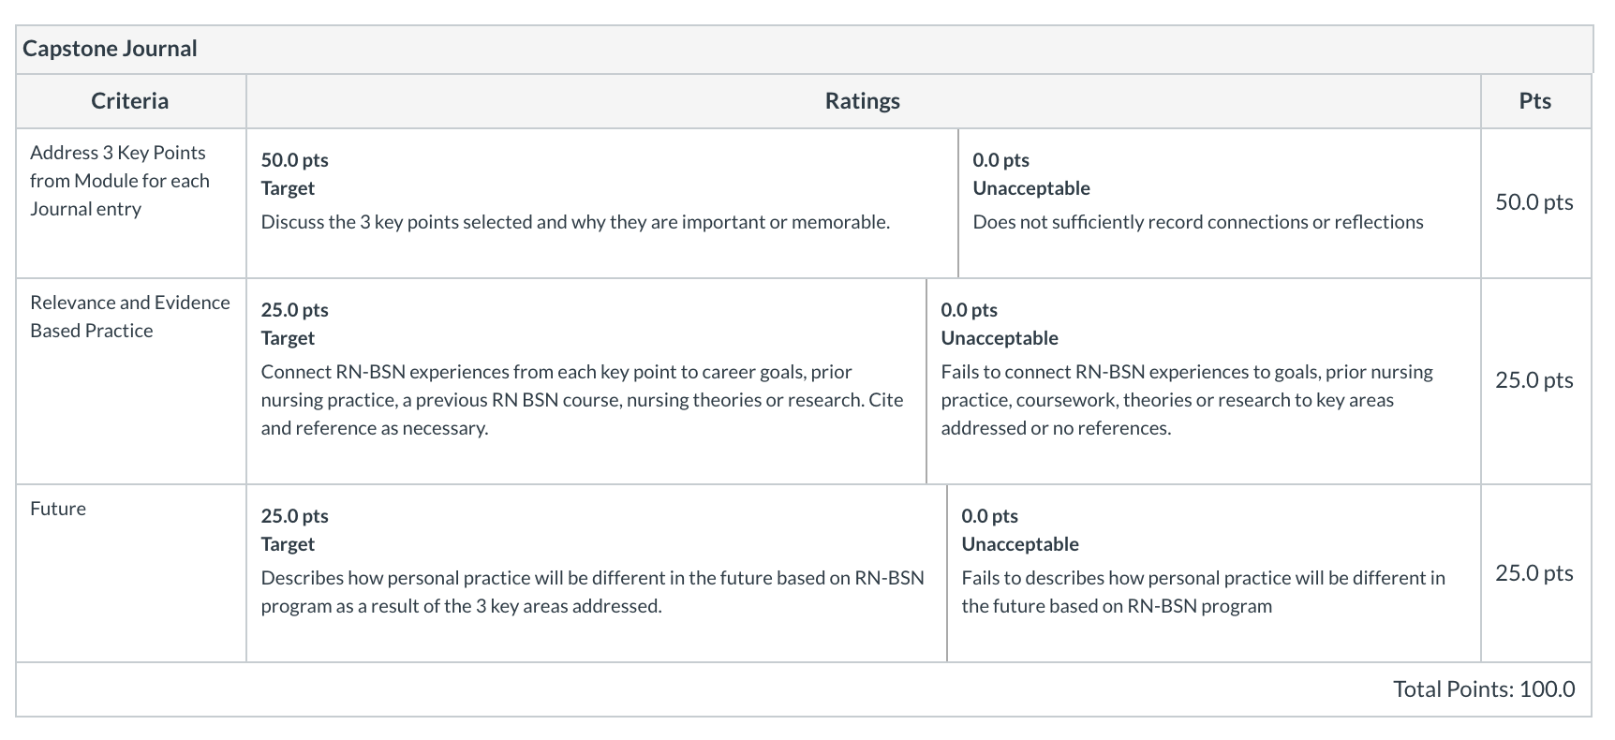Choose 25.0 pts Target for Future
The width and height of the screenshot is (1615, 740).
point(597,572)
